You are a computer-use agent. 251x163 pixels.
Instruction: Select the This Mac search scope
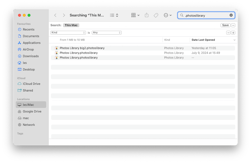coord(71,25)
